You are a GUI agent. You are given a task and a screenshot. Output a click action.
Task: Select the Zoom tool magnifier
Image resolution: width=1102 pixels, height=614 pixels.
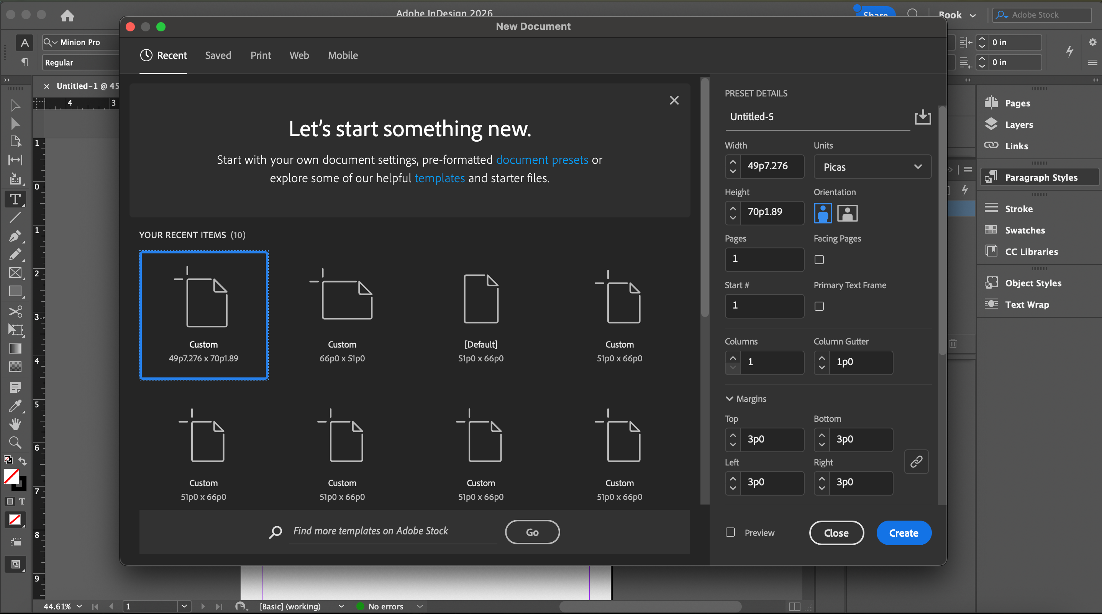tap(15, 442)
